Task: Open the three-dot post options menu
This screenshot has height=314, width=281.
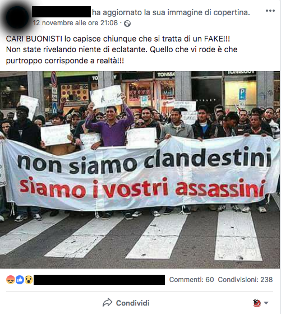Action: pyautogui.click(x=270, y=11)
